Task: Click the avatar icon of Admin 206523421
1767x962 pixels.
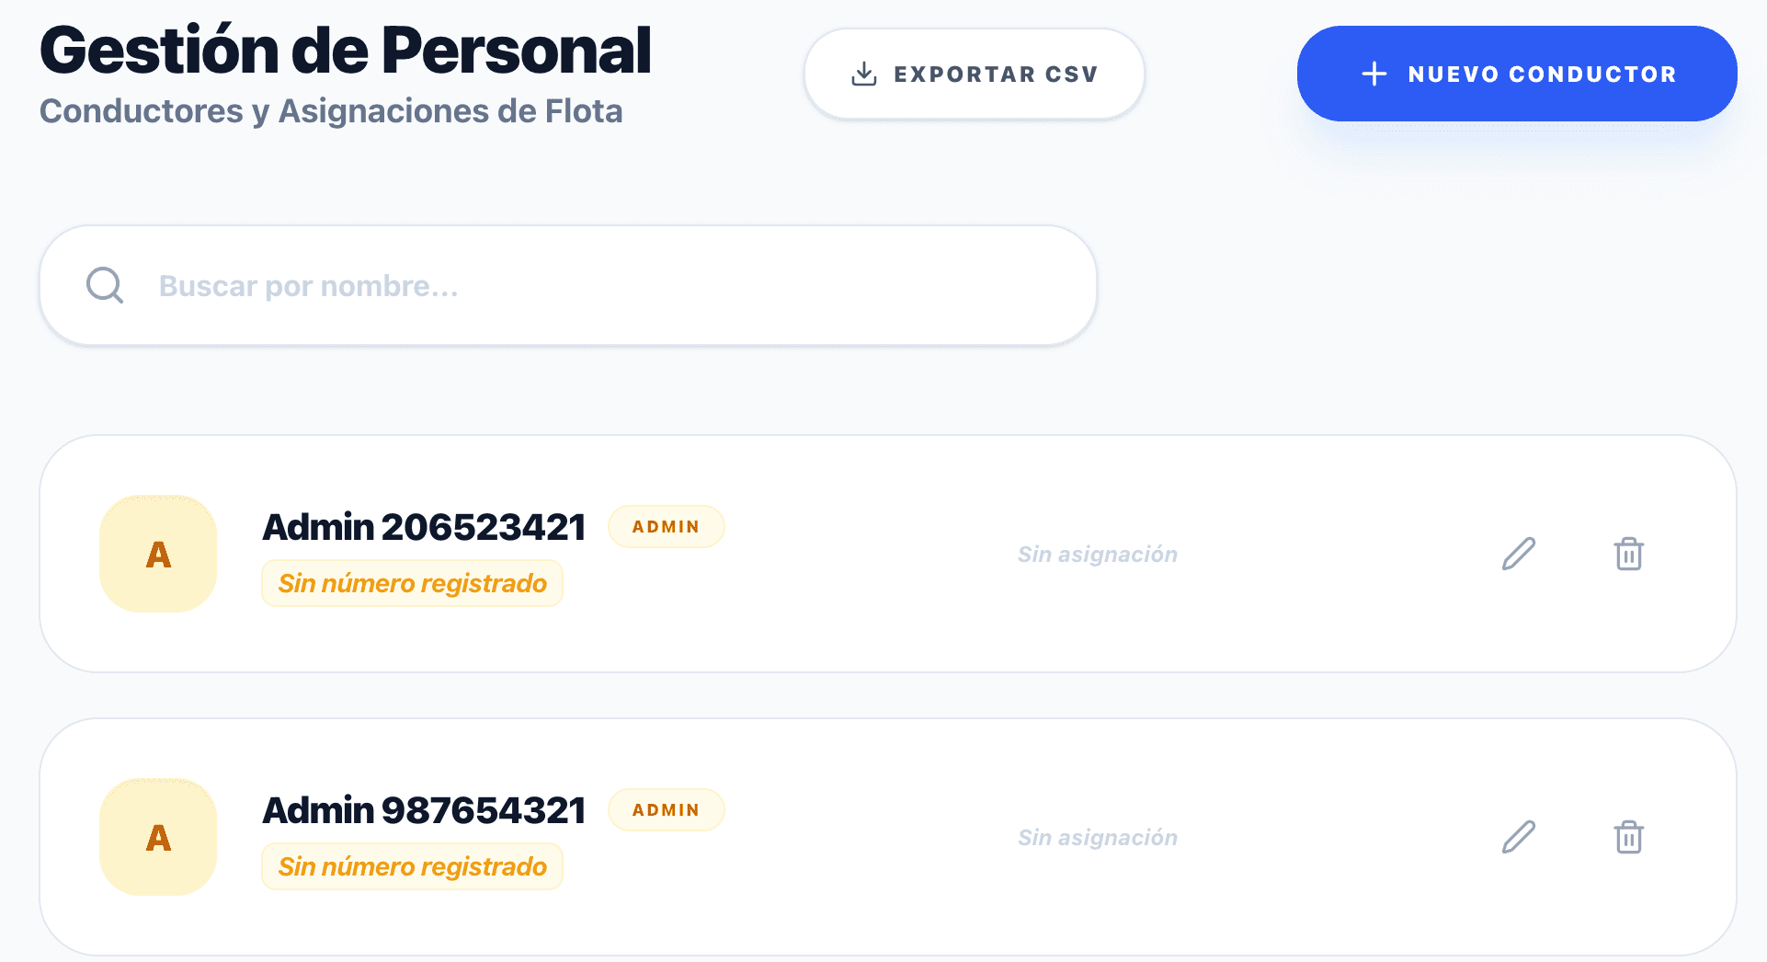Action: [157, 554]
